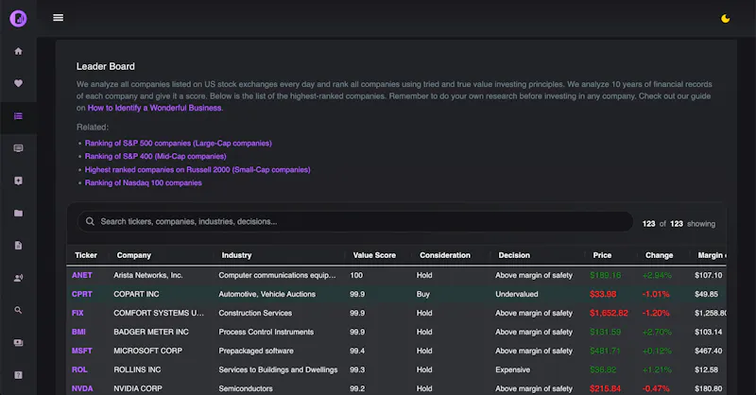Click the purple app logo
Viewport: 756px width, 395px height.
click(x=18, y=18)
